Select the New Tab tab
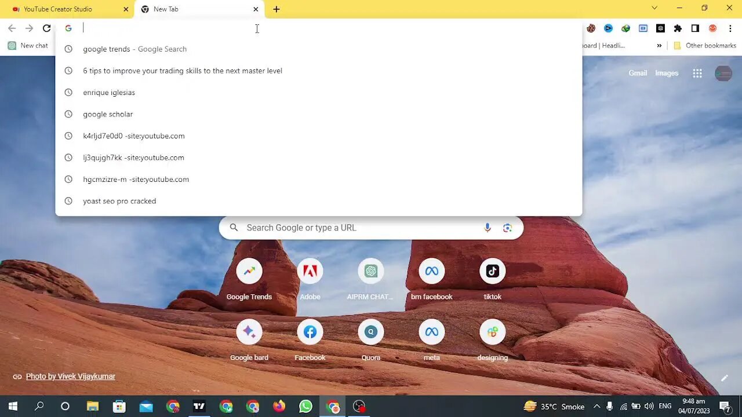Viewport: 742px width, 417px height. pos(199,9)
